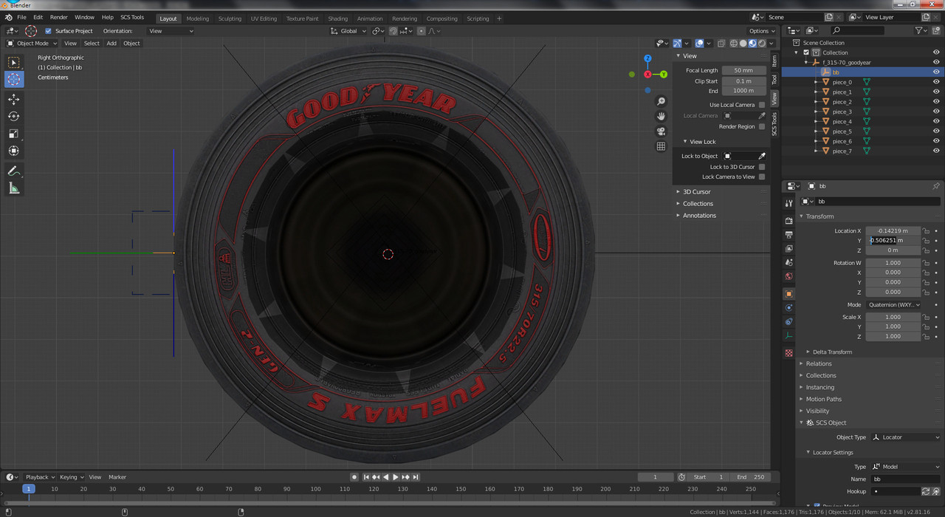Open Locator Type Model dropdown
The image size is (945, 517).
[x=907, y=467]
